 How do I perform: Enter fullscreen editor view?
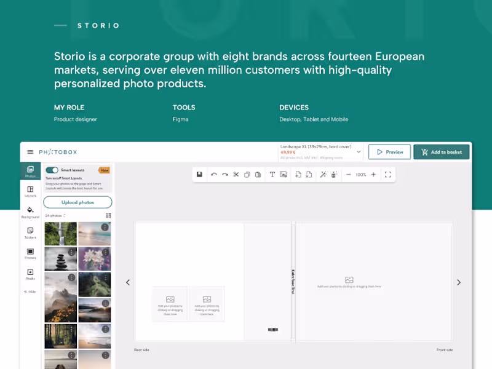tap(388, 175)
